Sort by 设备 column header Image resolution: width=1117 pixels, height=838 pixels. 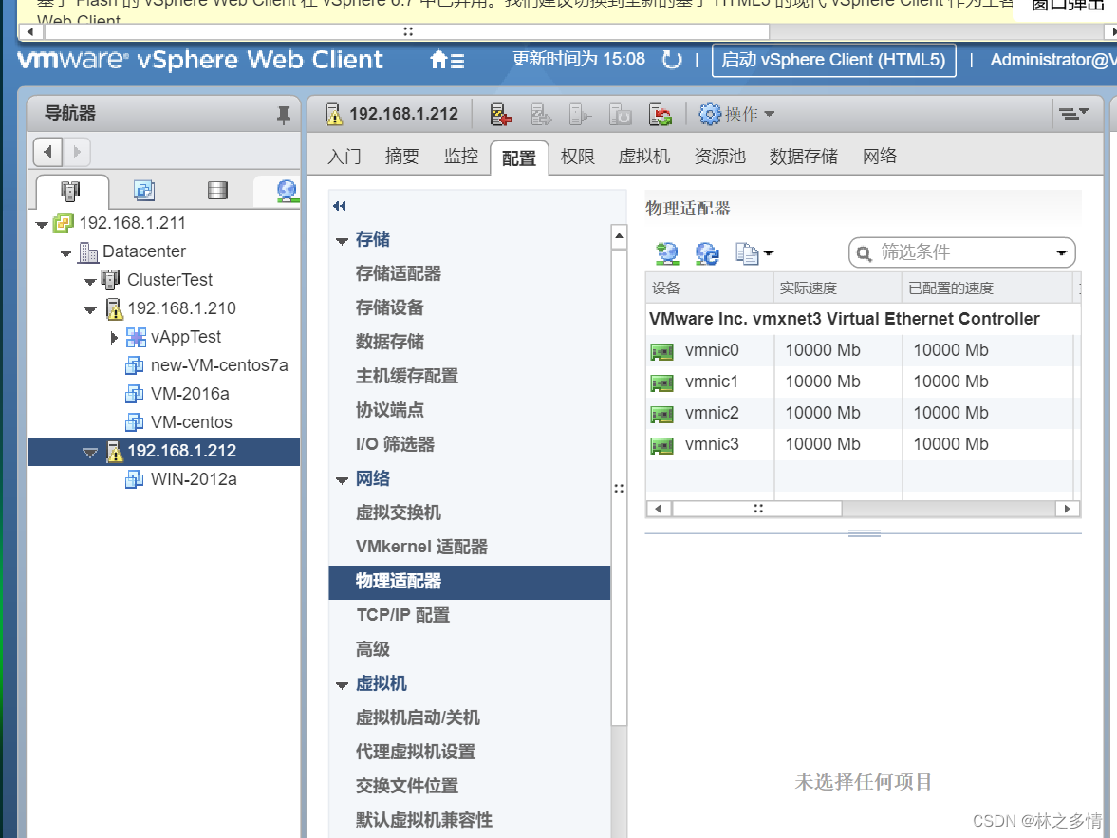coord(710,288)
